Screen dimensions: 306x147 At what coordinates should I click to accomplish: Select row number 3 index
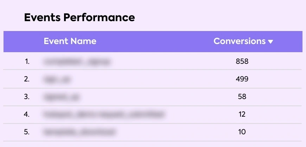(x=27, y=97)
